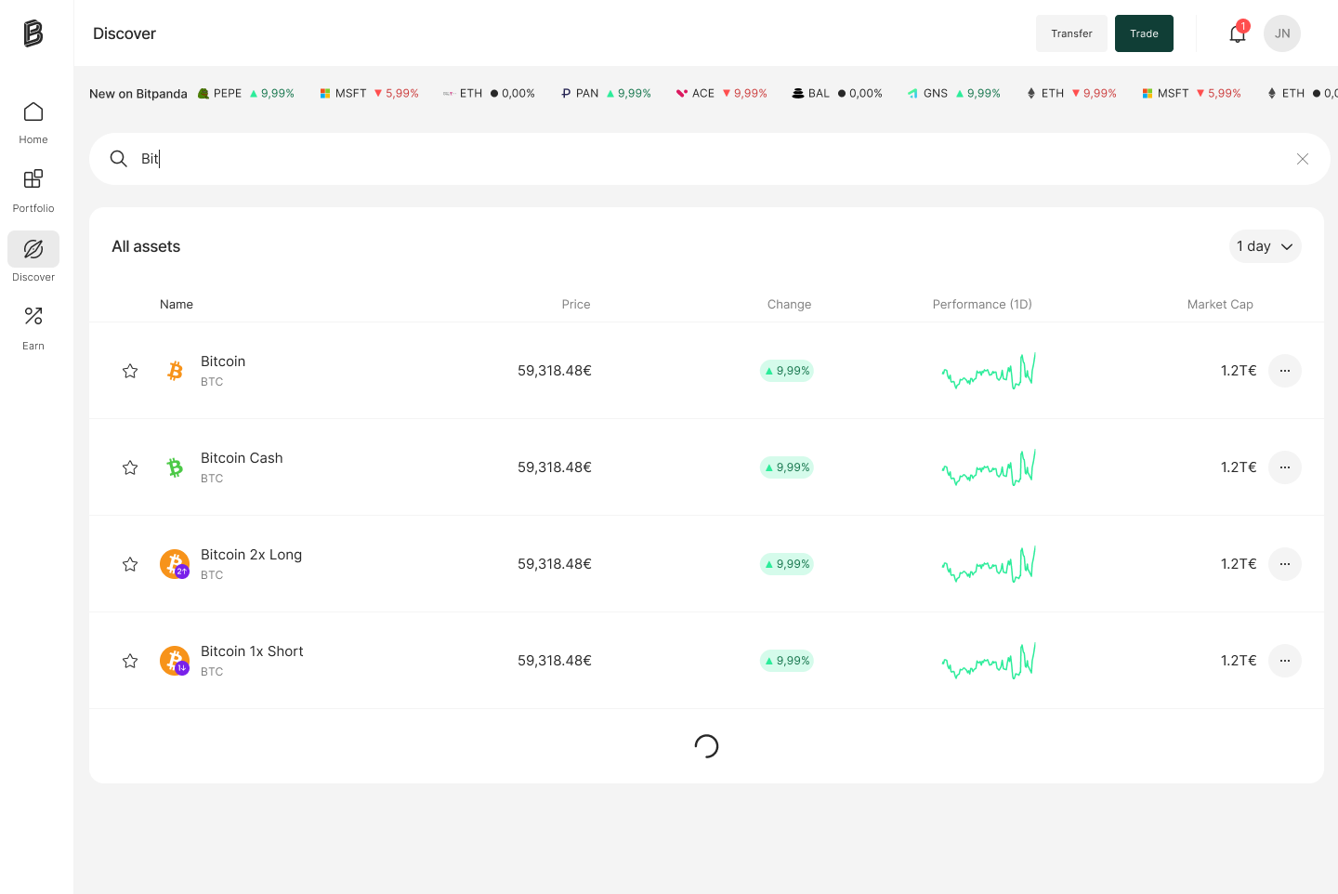Click the Bitcoin 1x Short icon
This screenshot has width=1338, height=894.
point(175,661)
